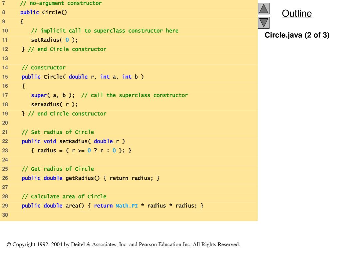This screenshot has height=256, width=341.
Task: Click 'Math.PI' in the area method
Action: (x=127, y=206)
